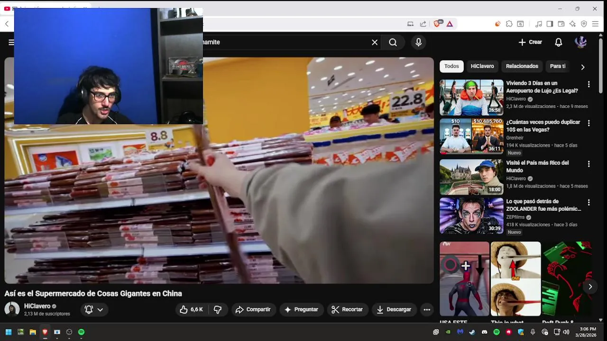Open HiClavero channel name under video
This screenshot has width=607, height=341.
click(37, 306)
